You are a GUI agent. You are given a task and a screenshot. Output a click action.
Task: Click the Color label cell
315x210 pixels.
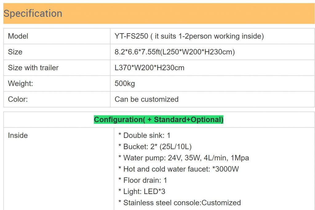(18, 99)
